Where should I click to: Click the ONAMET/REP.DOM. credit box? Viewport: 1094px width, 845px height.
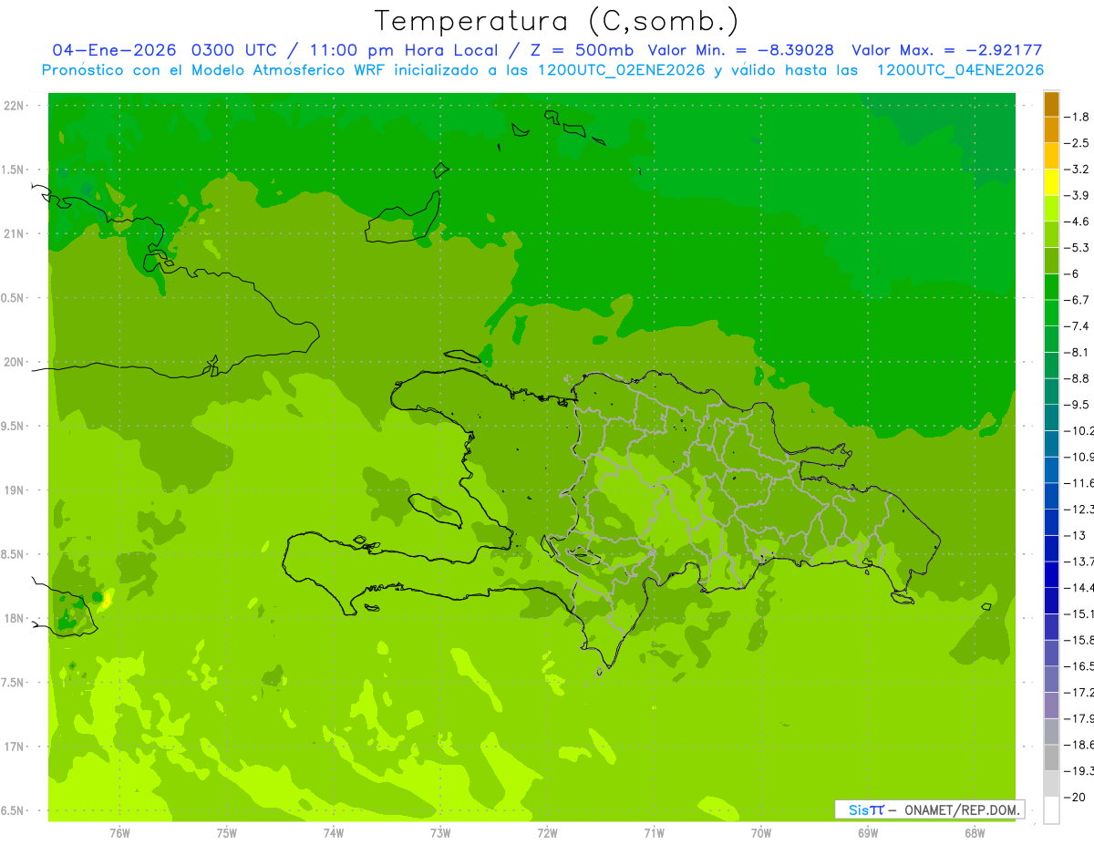929,809
